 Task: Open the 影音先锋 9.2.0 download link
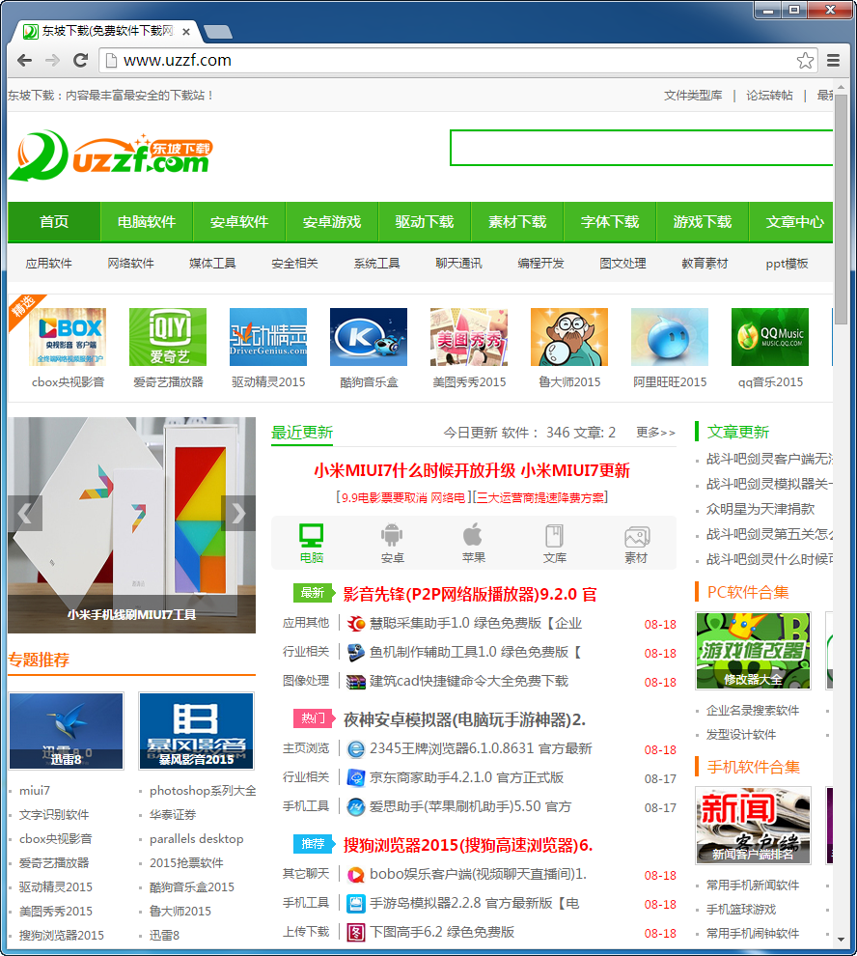(470, 594)
